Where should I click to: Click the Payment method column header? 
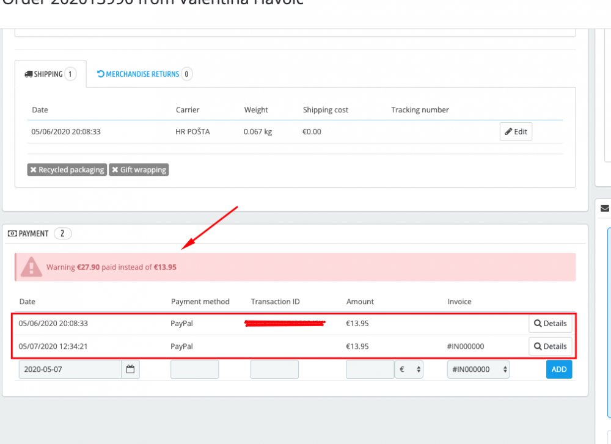pos(200,302)
